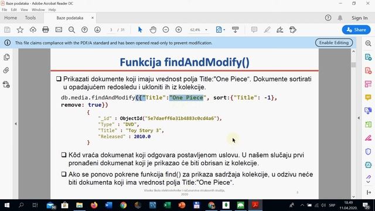This screenshot has width=375, height=211.
Task: Click the scrollbar up arrow
Action: pyautogui.click(x=354, y=51)
